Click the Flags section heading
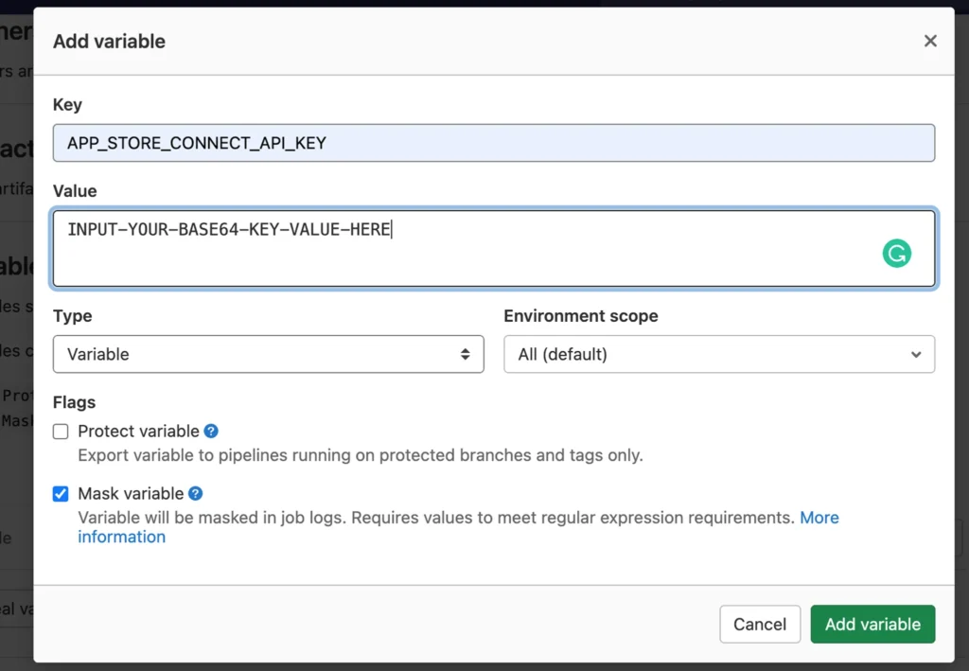The width and height of the screenshot is (969, 671). click(x=74, y=402)
